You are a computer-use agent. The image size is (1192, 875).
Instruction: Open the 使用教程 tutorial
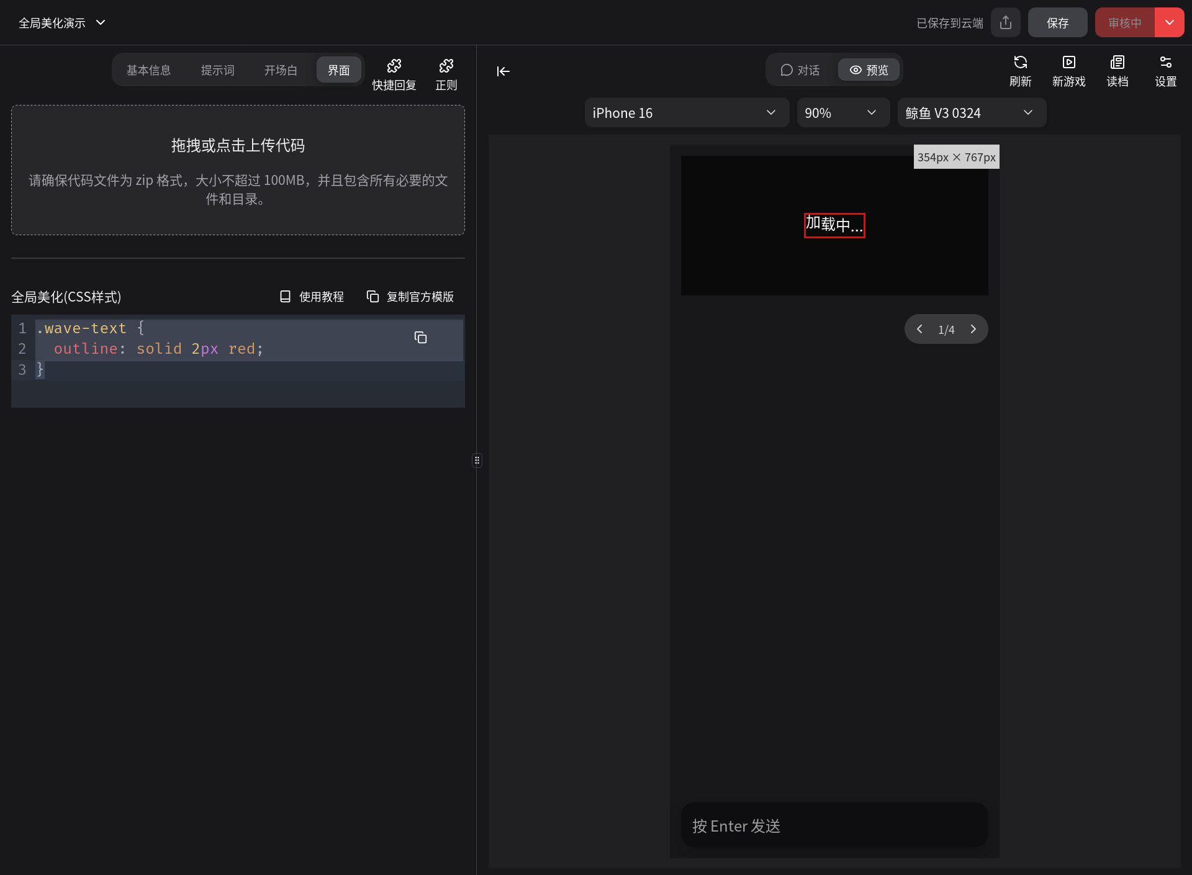coord(312,297)
